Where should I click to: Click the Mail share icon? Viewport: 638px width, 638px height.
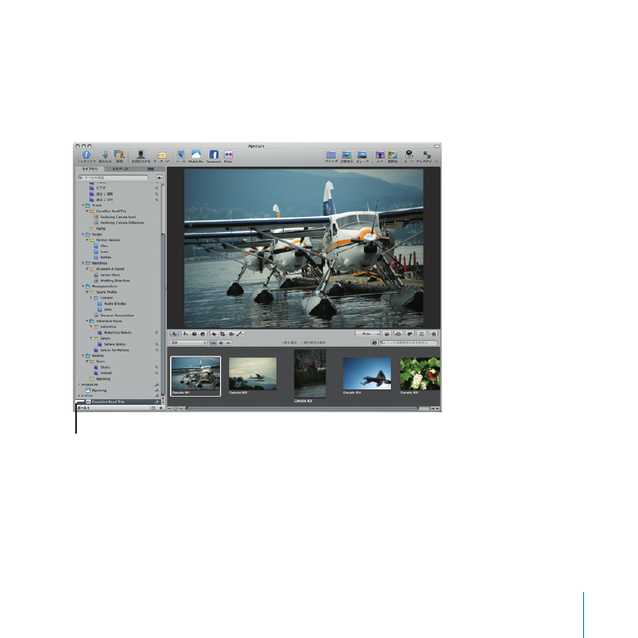(181, 155)
